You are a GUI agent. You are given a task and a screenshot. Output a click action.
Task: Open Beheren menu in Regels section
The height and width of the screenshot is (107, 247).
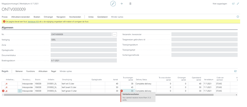pos(19,71)
